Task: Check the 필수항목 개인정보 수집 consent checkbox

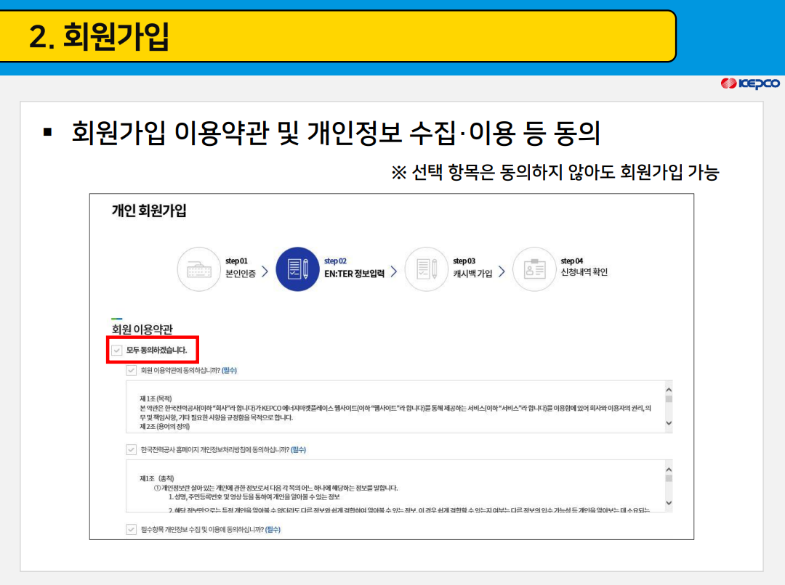Action: [x=129, y=527]
